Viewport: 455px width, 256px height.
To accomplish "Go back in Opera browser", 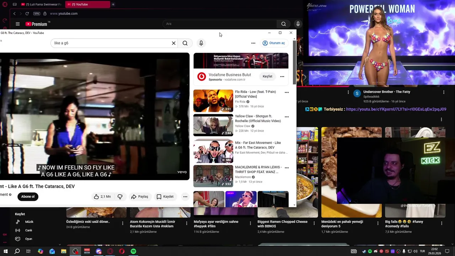I will tap(14, 14).
